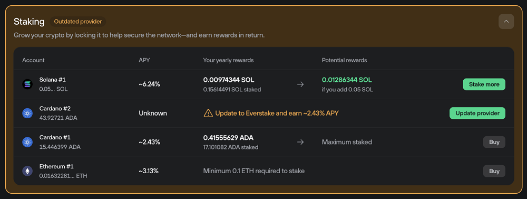Click the 0.41555629 ADA reward amount

pyautogui.click(x=228, y=138)
